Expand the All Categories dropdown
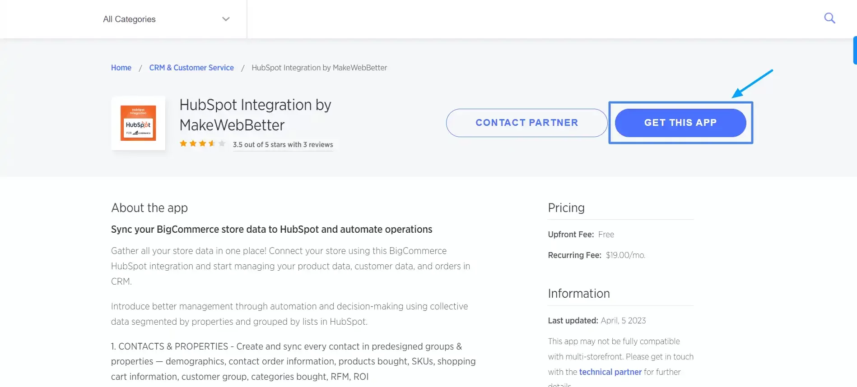Screen dimensions: 857x387 click(x=129, y=19)
